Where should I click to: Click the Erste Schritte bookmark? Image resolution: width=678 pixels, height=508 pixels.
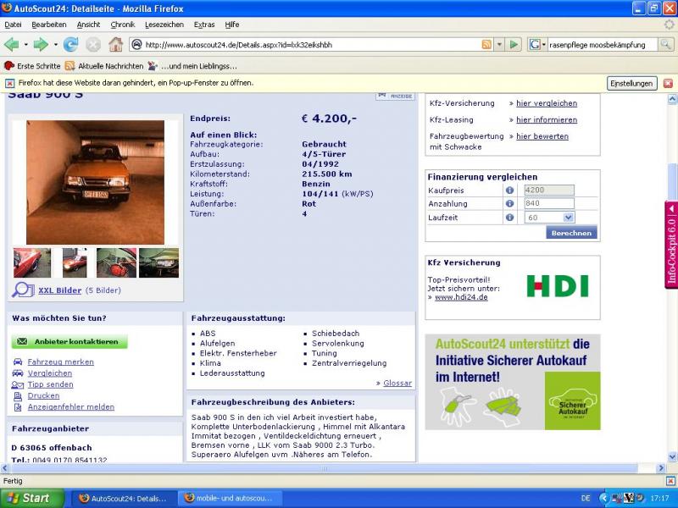[33, 66]
